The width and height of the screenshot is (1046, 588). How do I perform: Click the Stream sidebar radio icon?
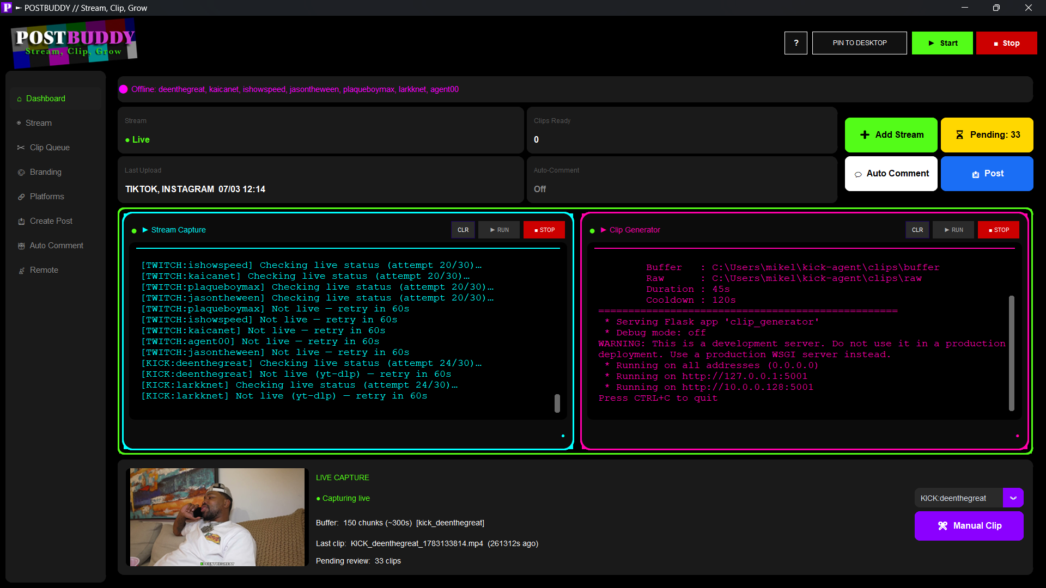[x=19, y=123]
